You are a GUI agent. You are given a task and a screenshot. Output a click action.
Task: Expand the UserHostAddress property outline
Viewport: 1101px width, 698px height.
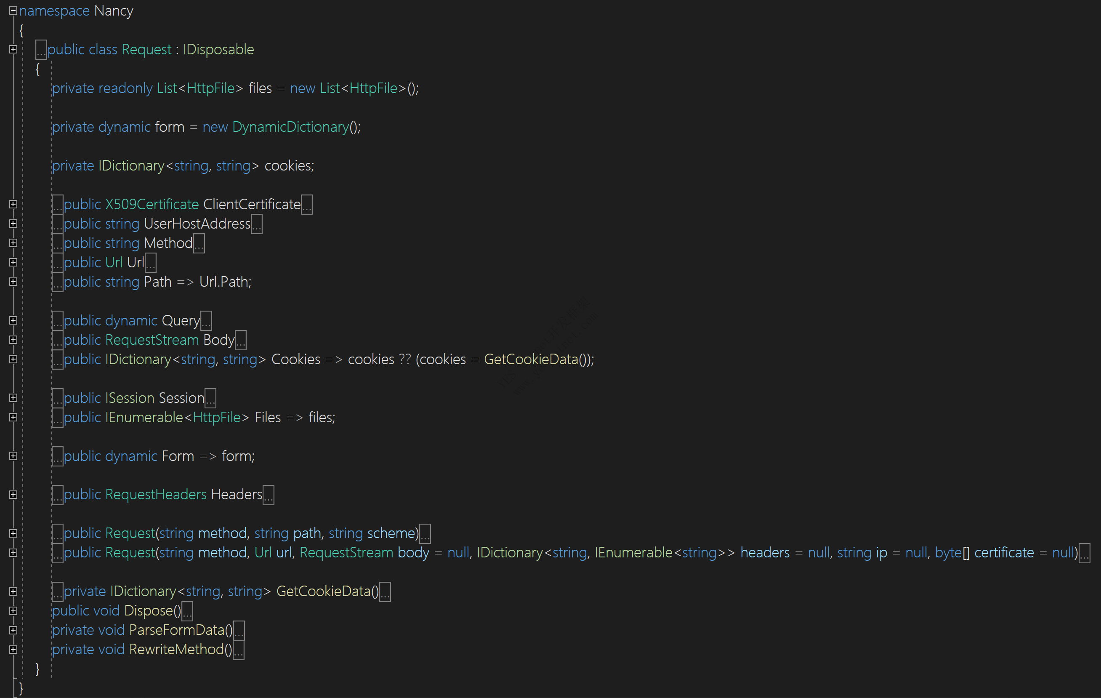click(13, 223)
